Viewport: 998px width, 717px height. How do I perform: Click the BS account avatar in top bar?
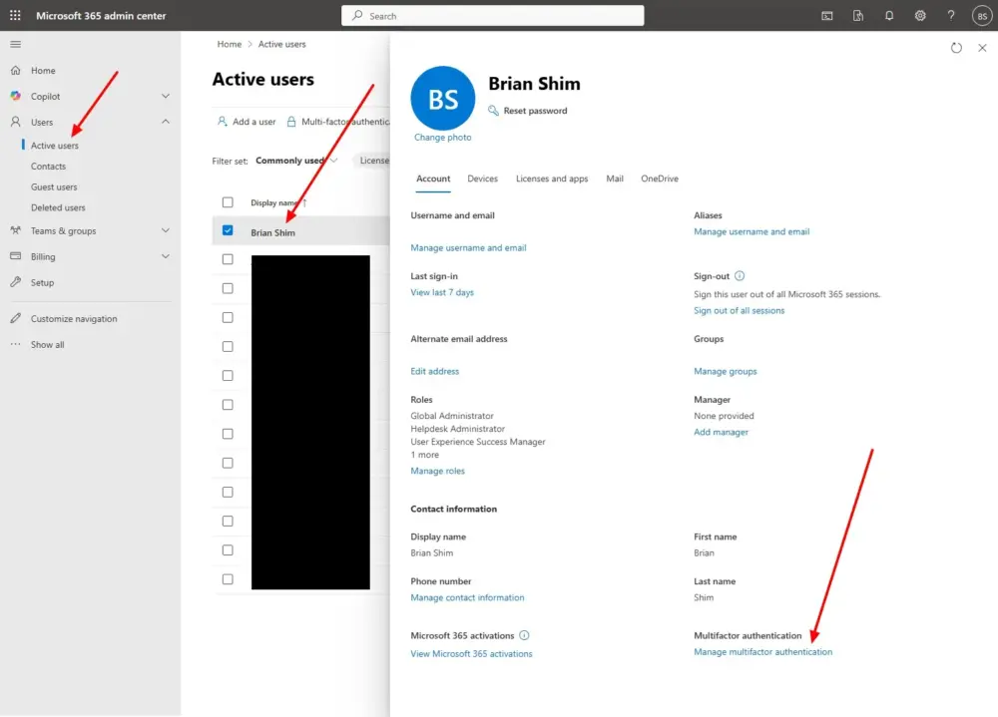click(x=982, y=15)
